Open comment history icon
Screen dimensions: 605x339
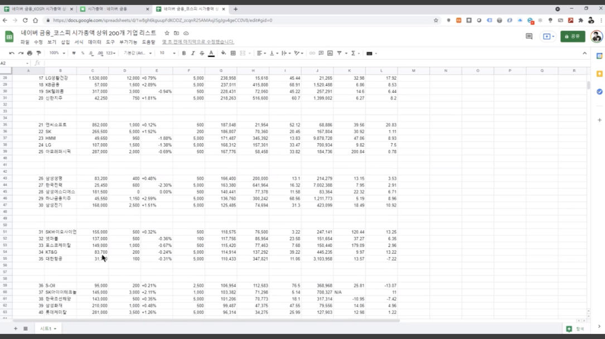[529, 36]
